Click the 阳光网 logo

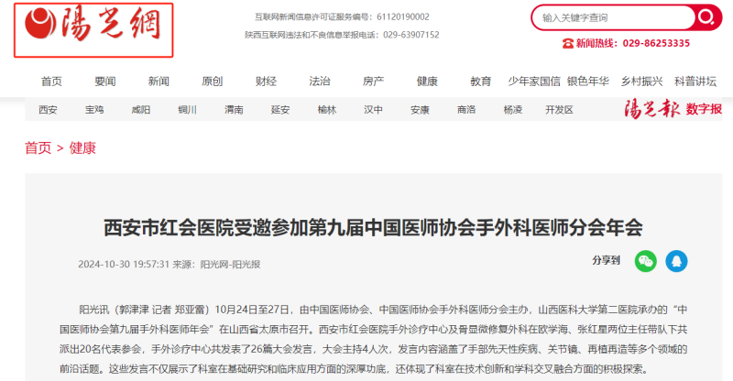tap(93, 30)
